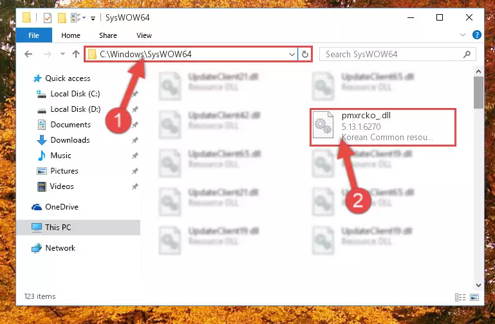The image size is (495, 324).
Task: Go up one folder level
Action: [76, 54]
